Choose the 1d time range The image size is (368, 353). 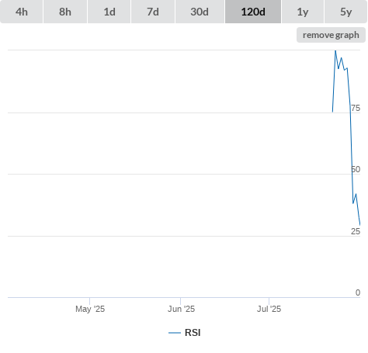[109, 12]
